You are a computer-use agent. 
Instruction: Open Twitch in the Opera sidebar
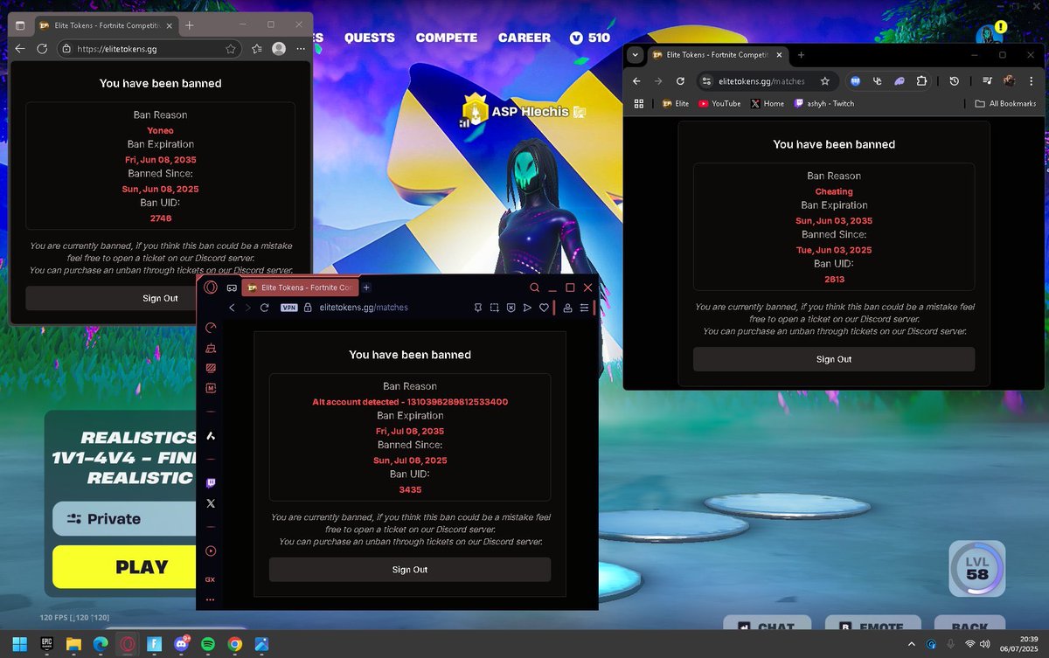[210, 482]
